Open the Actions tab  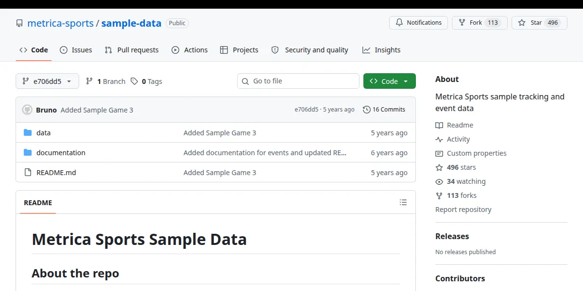[189, 50]
